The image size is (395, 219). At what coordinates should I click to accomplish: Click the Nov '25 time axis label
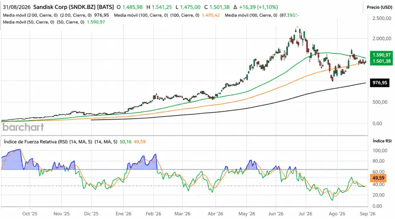(61, 214)
